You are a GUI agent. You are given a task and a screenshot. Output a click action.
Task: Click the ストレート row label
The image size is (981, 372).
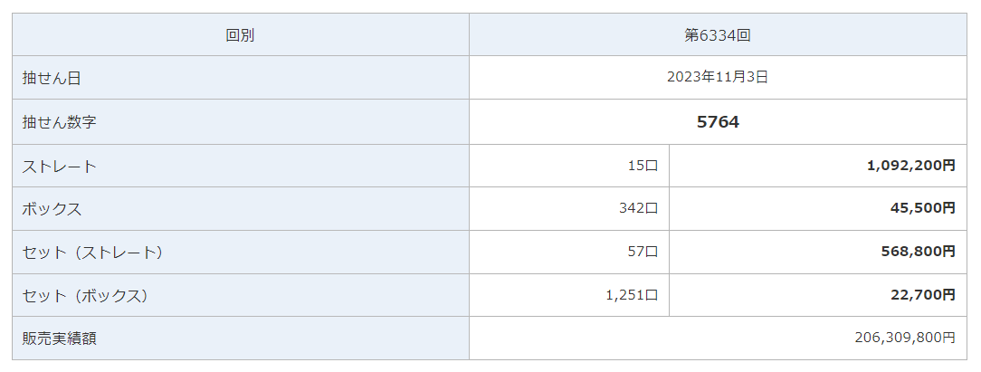(x=60, y=167)
